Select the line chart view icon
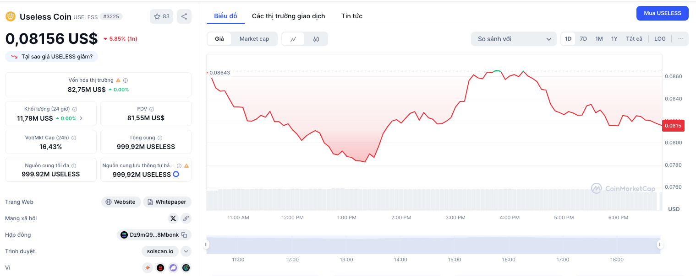Image resolution: width=696 pixels, height=276 pixels. pyautogui.click(x=294, y=39)
